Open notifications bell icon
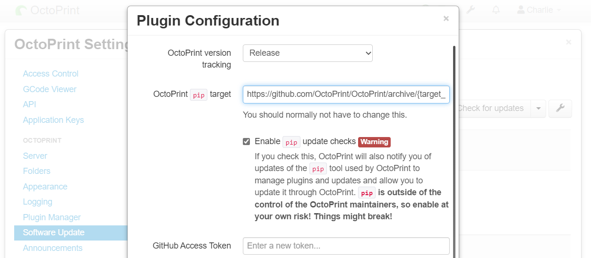 [x=496, y=9]
